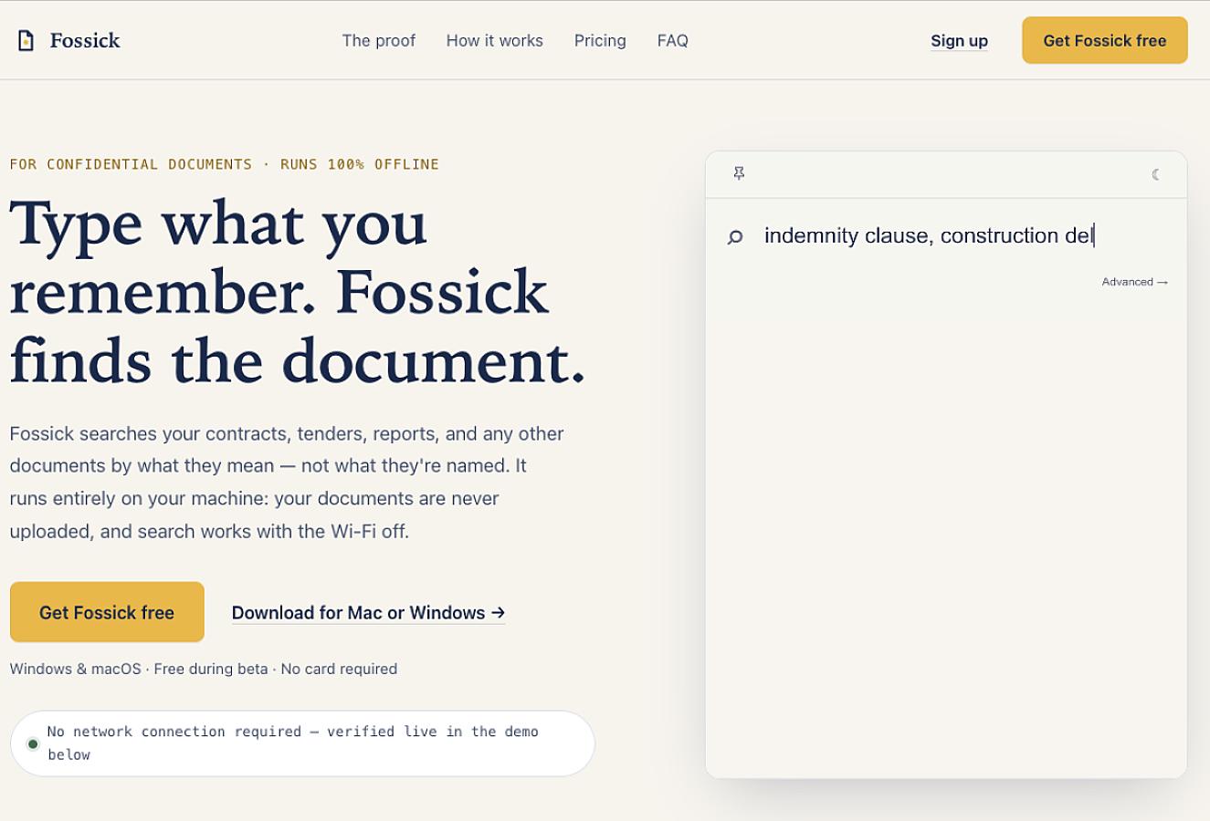Image resolution: width=1210 pixels, height=821 pixels.
Task: Click the 'Type what you remember' headline
Action: click(298, 292)
